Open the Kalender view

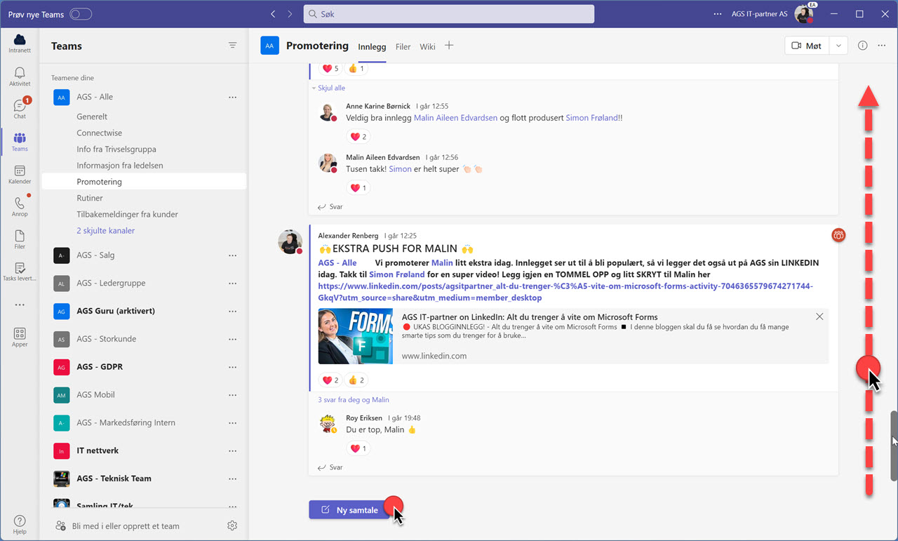[19, 174]
